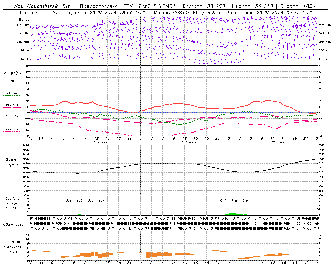Click the 850 гПа wind level label on the right

tap(324, 42)
